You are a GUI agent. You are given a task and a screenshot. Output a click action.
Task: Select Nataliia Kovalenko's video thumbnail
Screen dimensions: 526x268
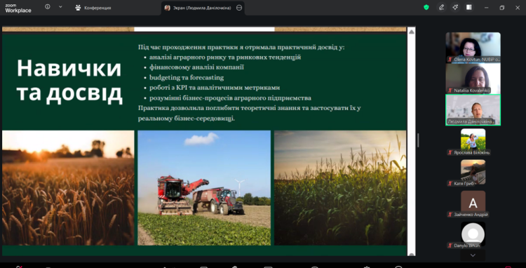[x=473, y=79]
